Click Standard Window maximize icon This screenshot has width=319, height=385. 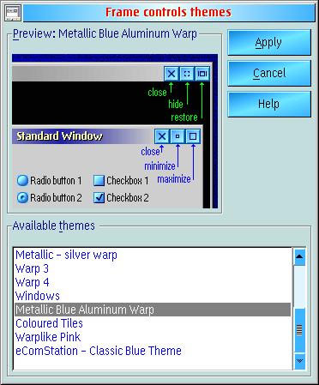click(x=193, y=136)
